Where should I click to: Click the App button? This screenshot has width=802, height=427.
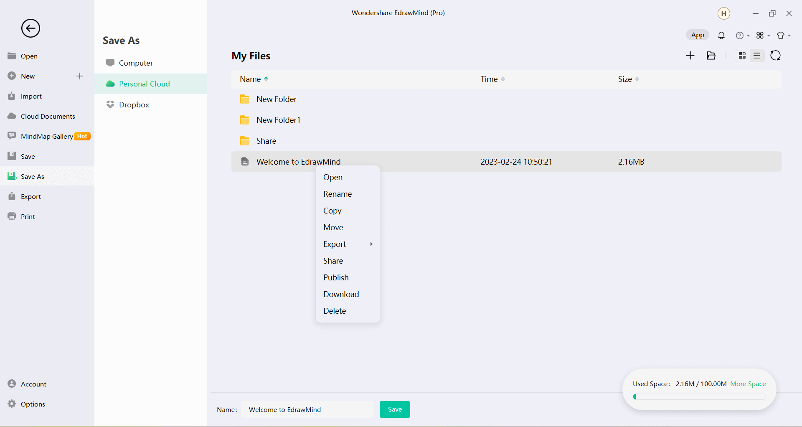click(698, 35)
